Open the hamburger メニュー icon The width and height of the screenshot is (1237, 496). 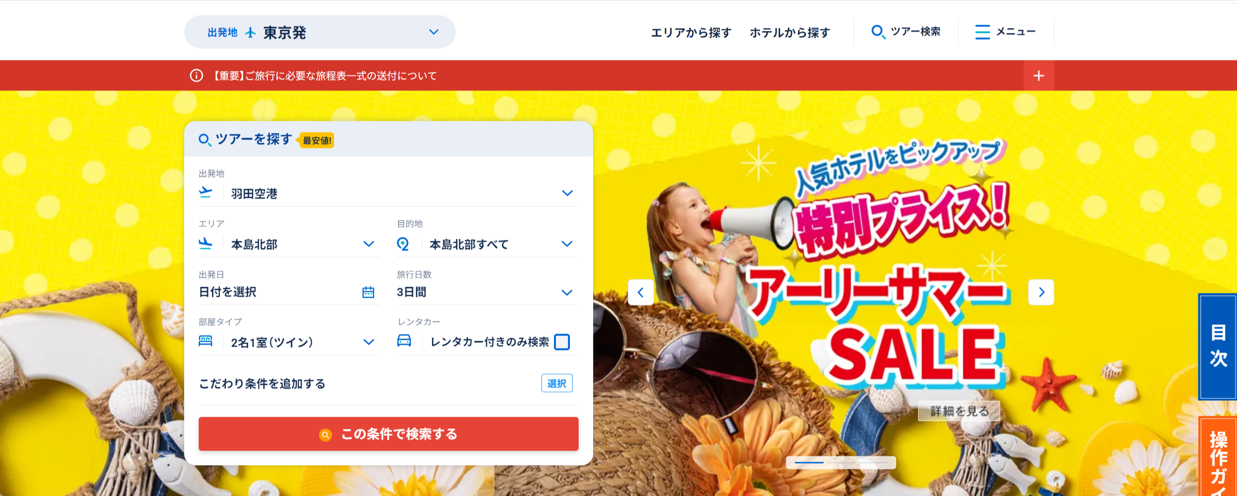tap(982, 32)
